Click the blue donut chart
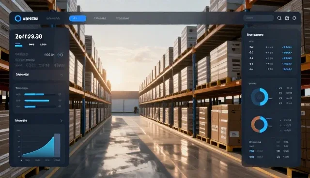The height and width of the screenshot is (178, 310). [x=260, y=97]
